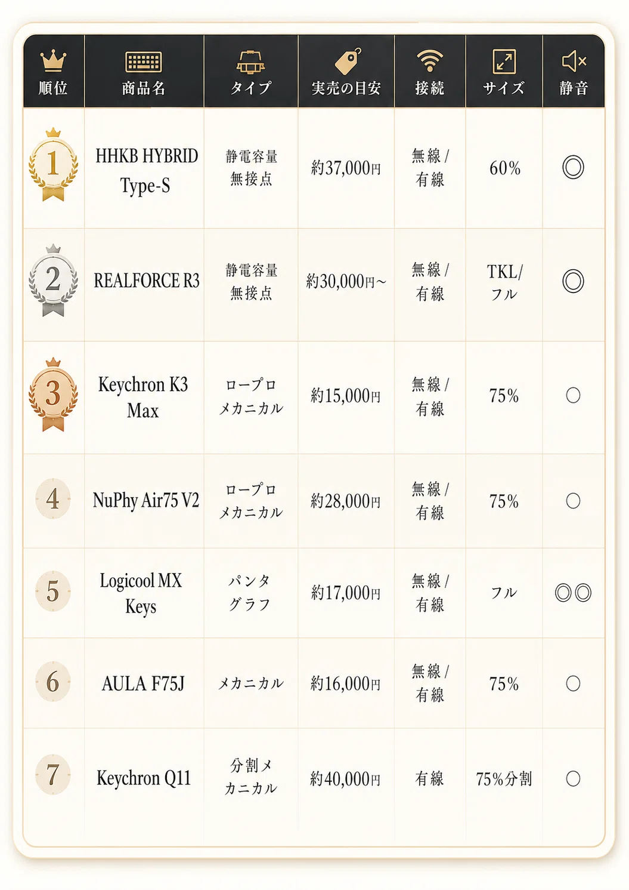
Task: Click the 静音 column header text
Action: (x=574, y=88)
